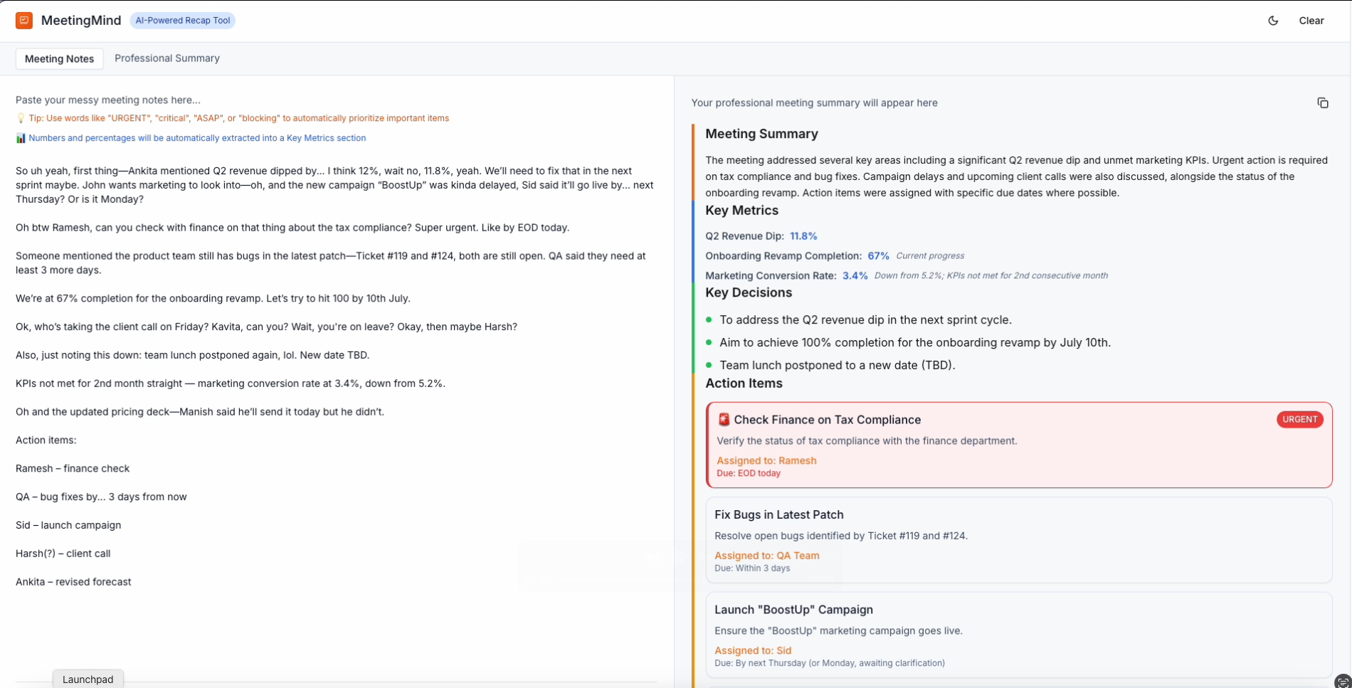Viewport: 1352px width, 688px height.
Task: Select the Launch "BoostUp" Campaign card
Action: pos(1018,635)
